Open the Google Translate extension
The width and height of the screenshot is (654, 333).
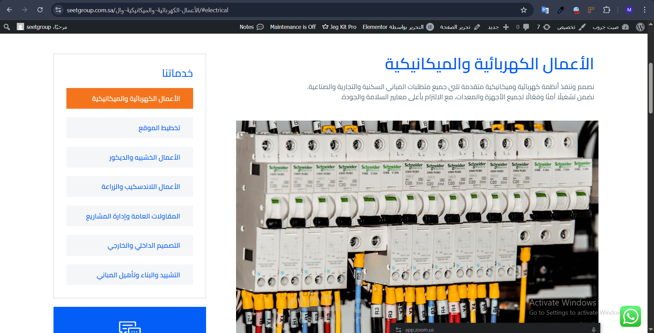click(545, 10)
